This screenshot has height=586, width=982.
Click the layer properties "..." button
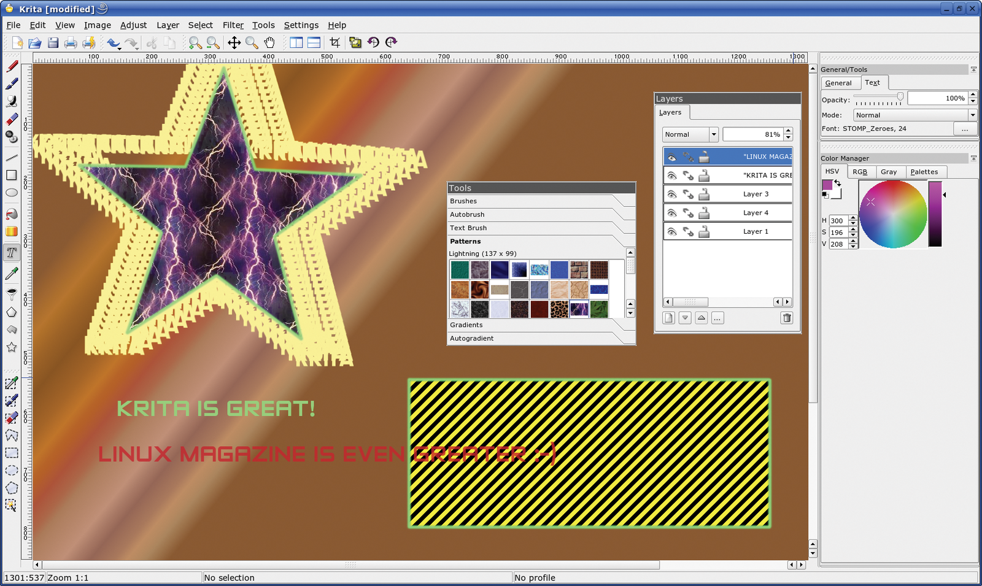coord(717,318)
